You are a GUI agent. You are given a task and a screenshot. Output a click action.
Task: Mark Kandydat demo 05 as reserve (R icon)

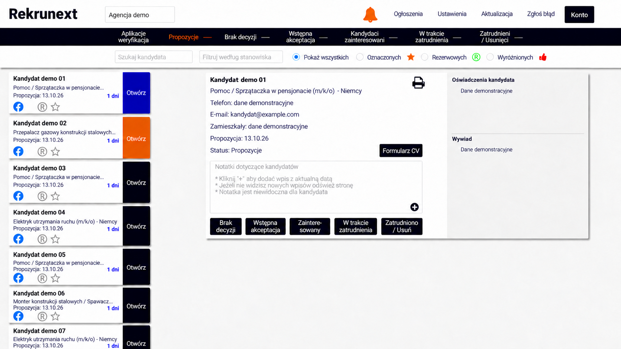[x=42, y=278]
